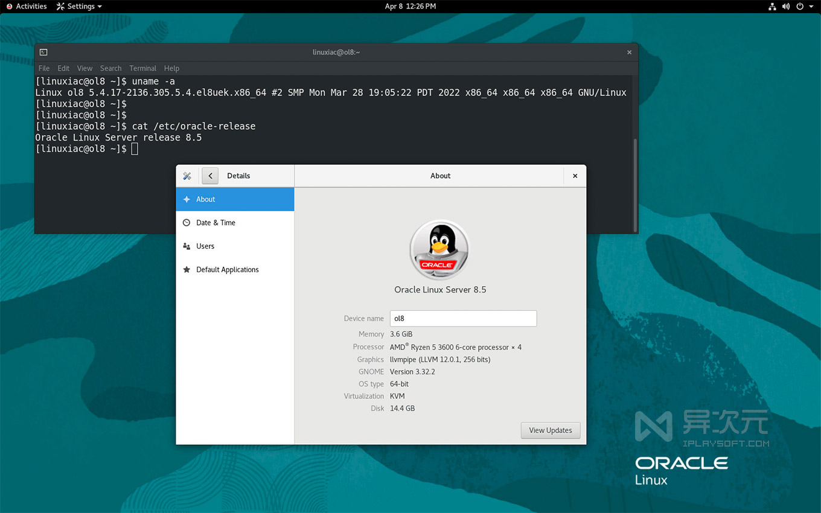
Task: Open the terminal Search menu
Action: 110,68
